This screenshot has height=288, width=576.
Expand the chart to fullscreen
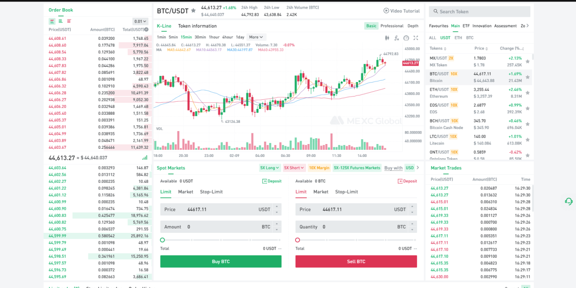pyautogui.click(x=416, y=38)
